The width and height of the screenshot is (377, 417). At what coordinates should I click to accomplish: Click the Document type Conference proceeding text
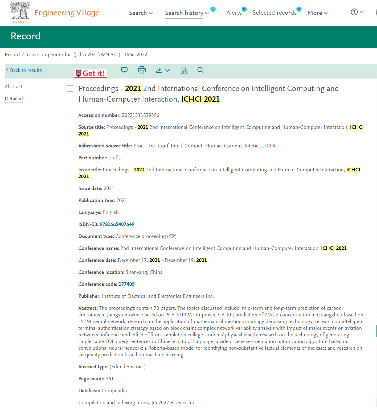[146, 236]
